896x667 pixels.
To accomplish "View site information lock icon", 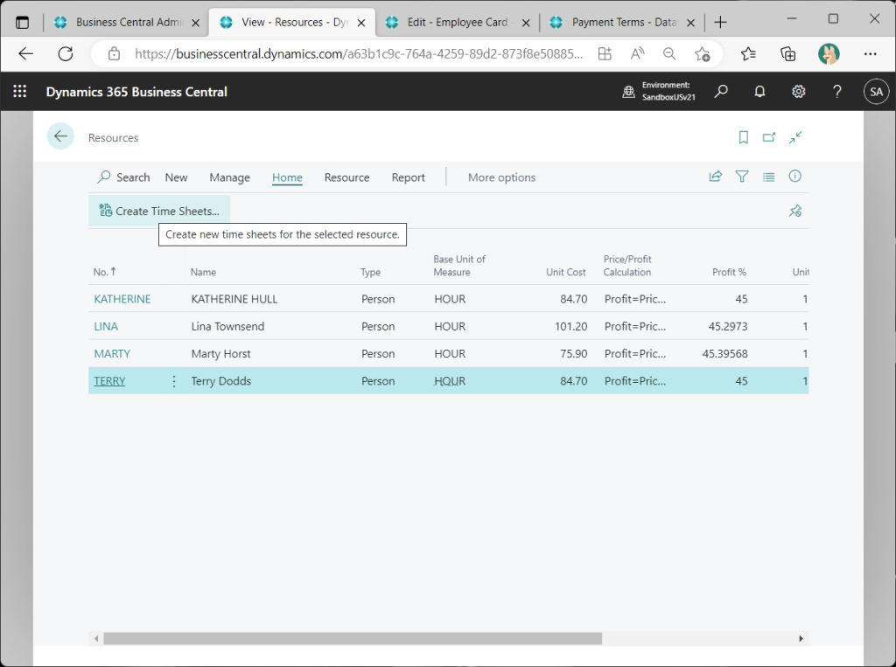I will 115,53.
